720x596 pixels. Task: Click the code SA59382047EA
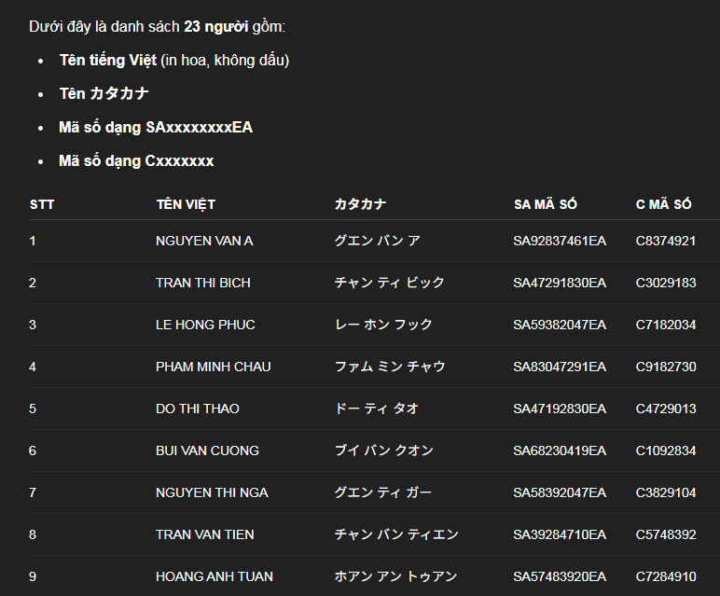pyautogui.click(x=560, y=325)
